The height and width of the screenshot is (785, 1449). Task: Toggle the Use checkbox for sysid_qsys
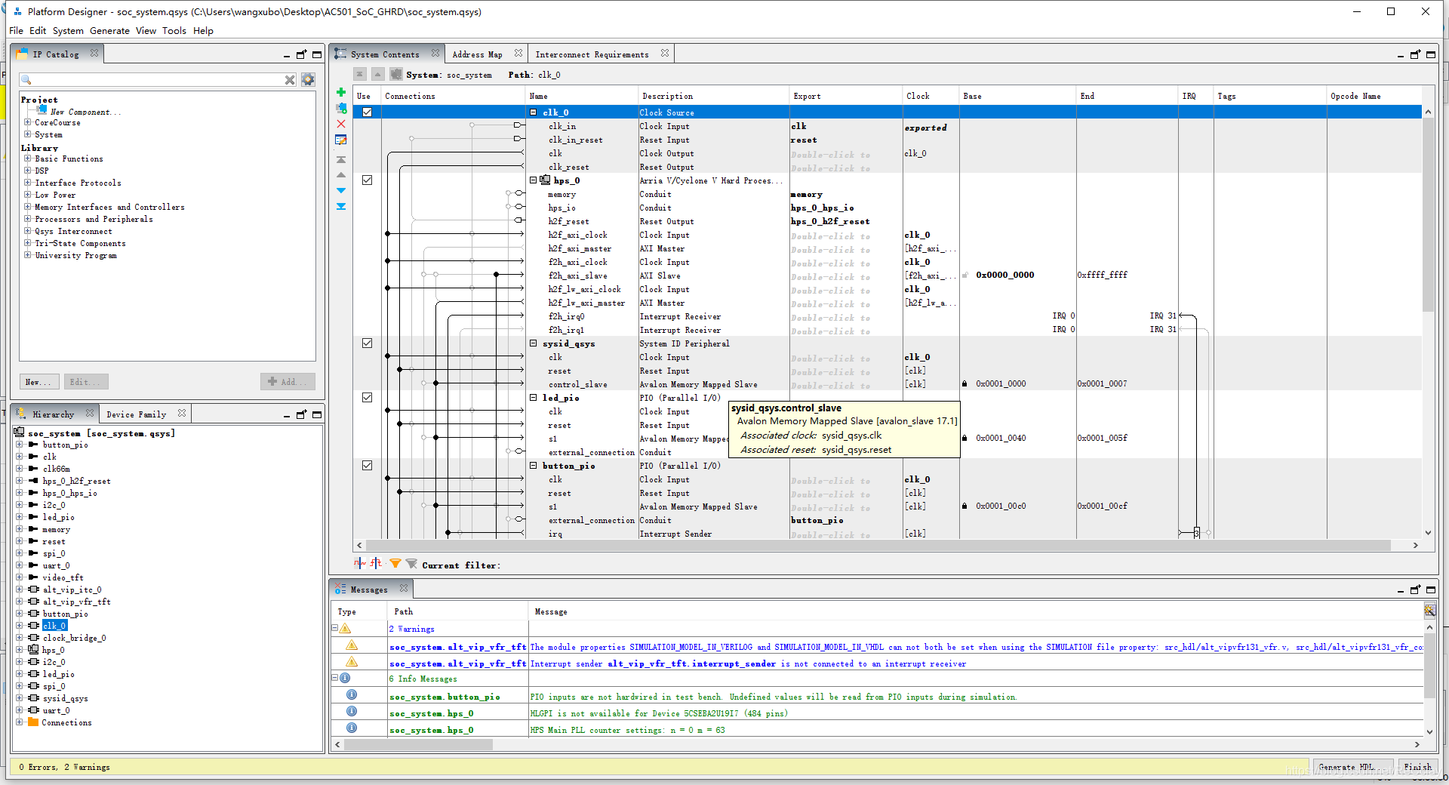[x=368, y=343]
